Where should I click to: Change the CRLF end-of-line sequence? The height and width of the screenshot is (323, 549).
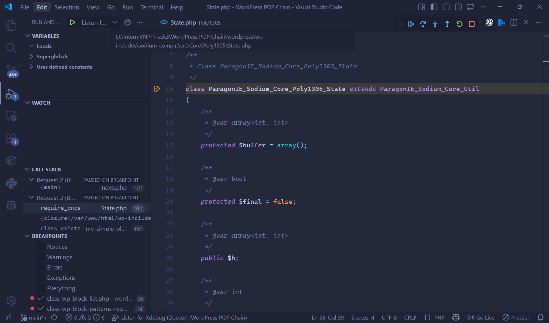410,318
